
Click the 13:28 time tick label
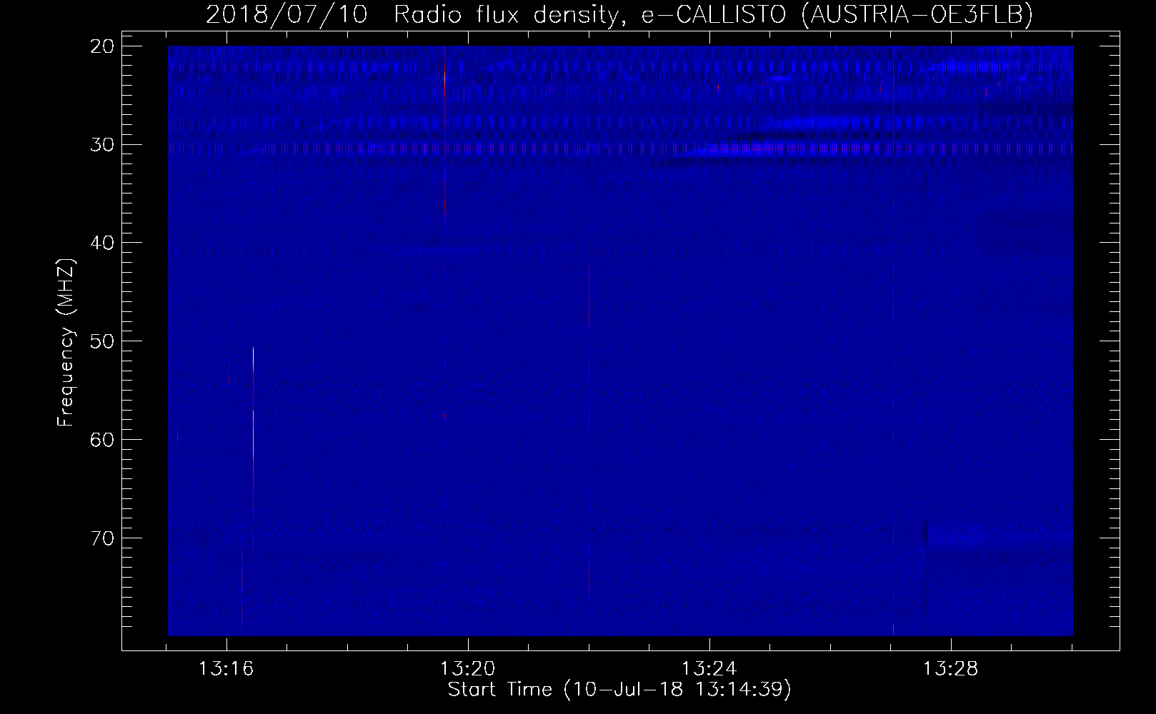951,669
